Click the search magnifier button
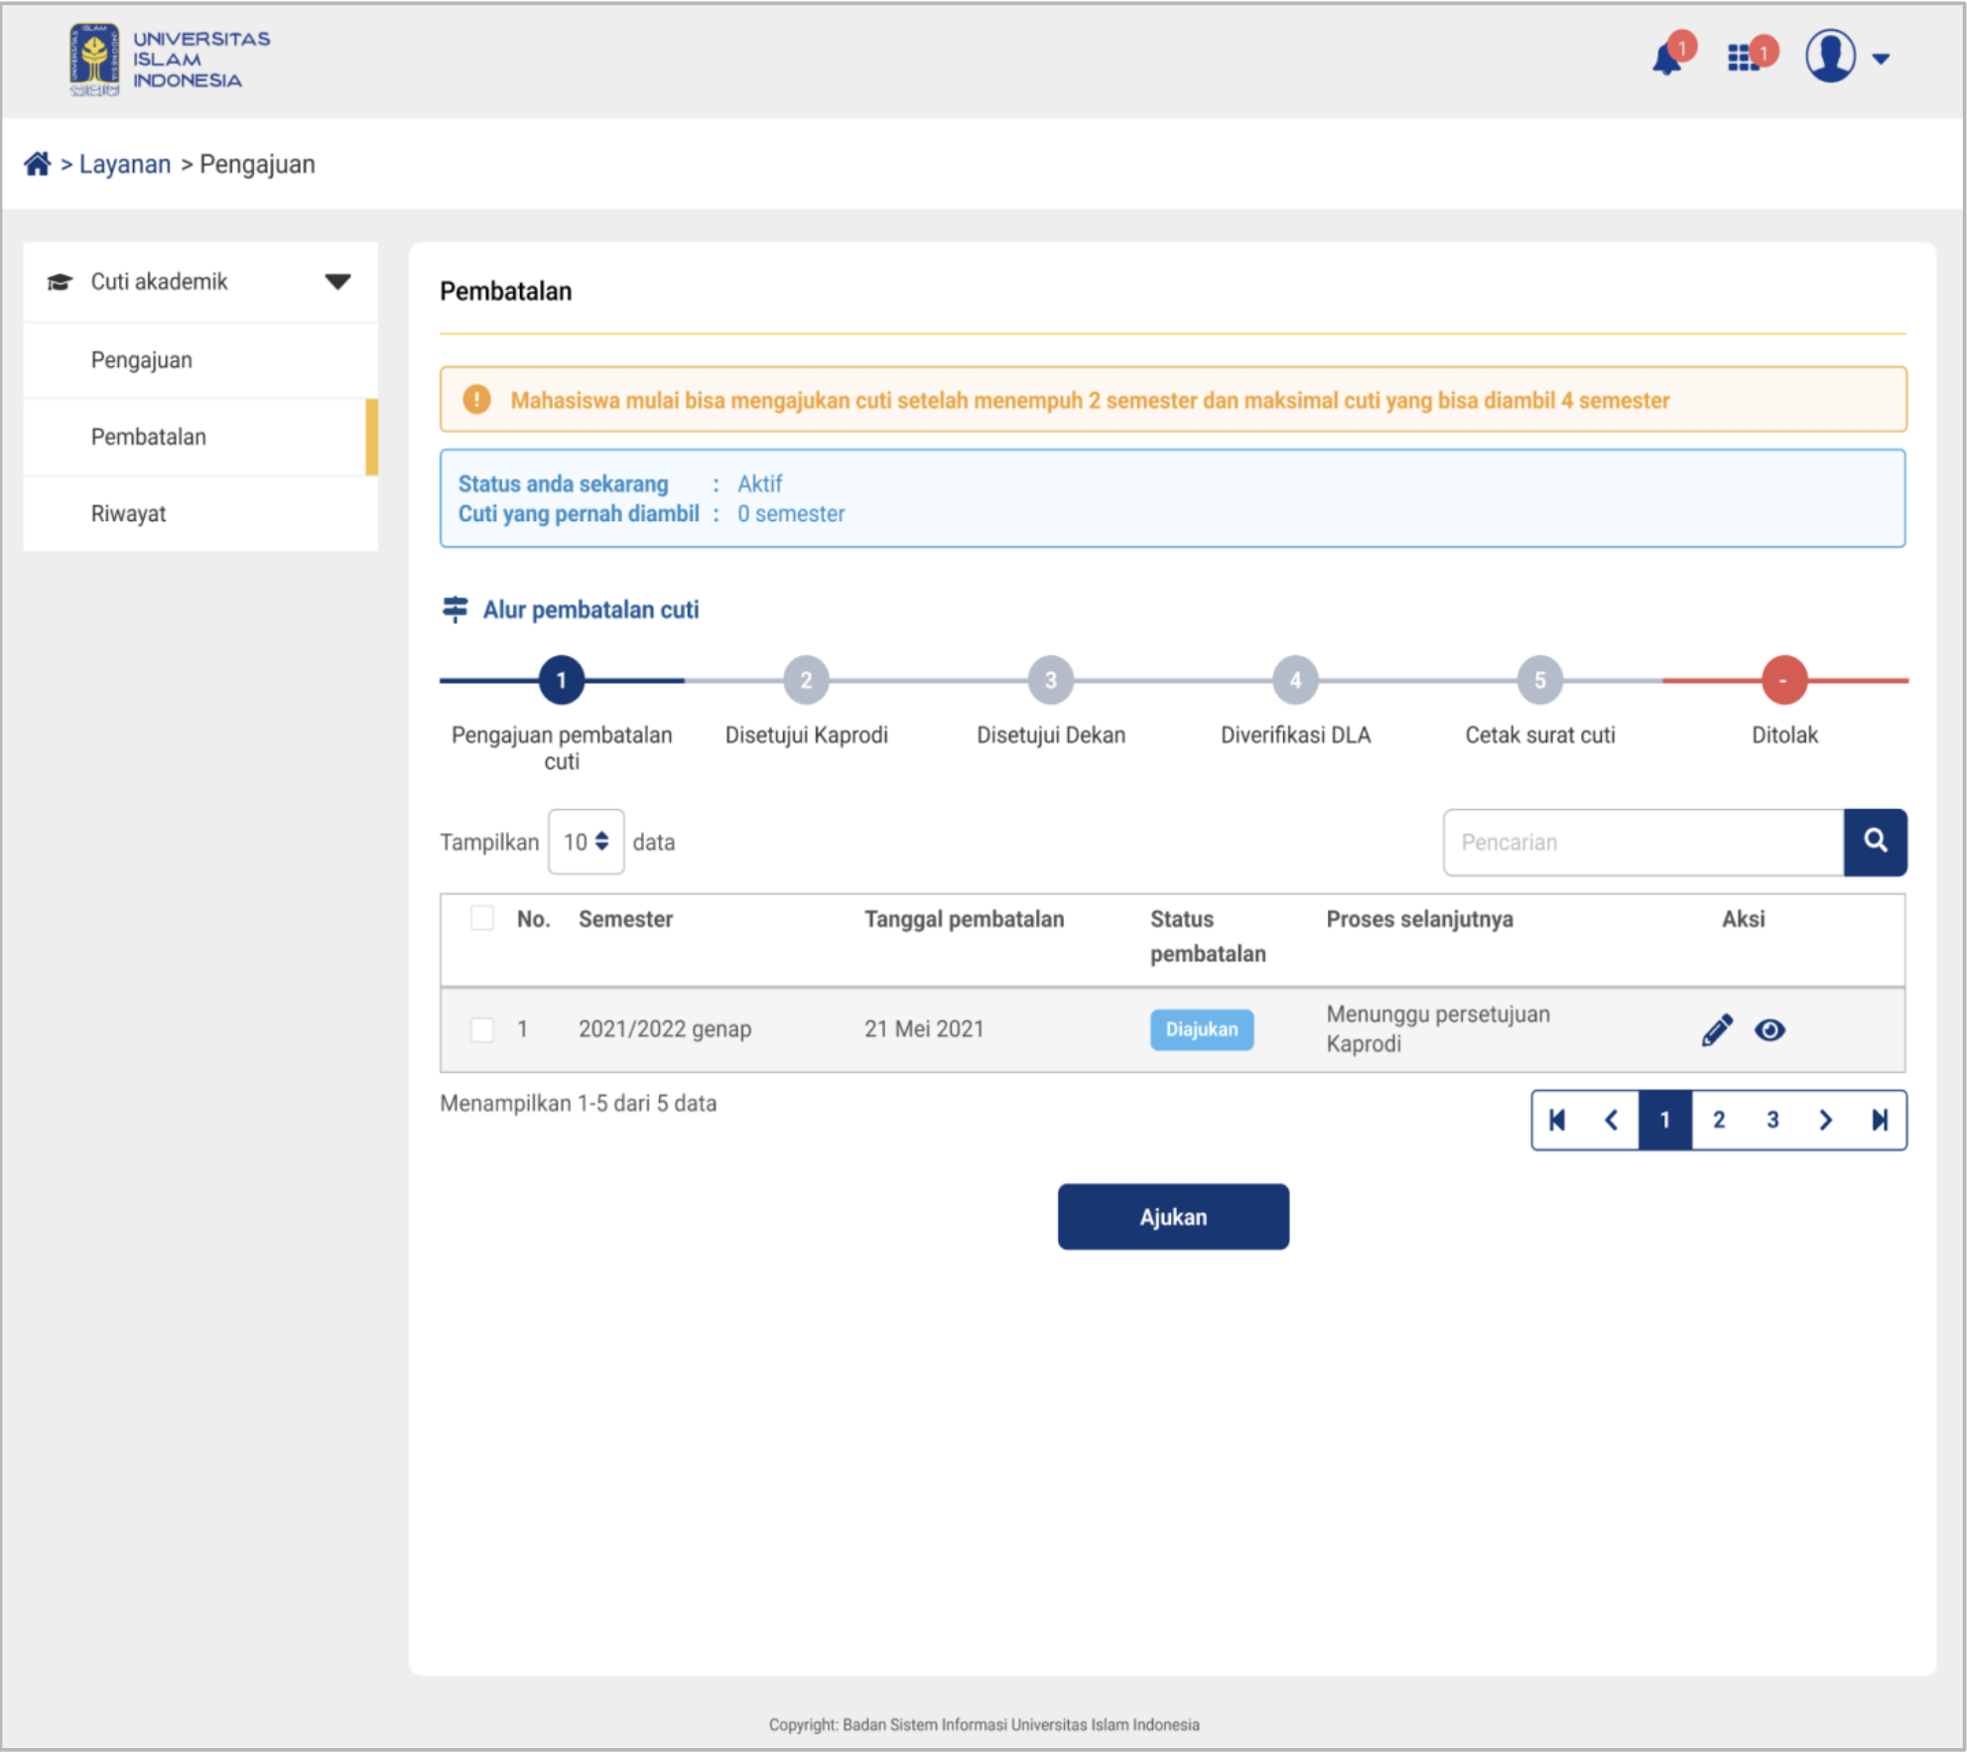The height and width of the screenshot is (1755, 1967). [1875, 842]
